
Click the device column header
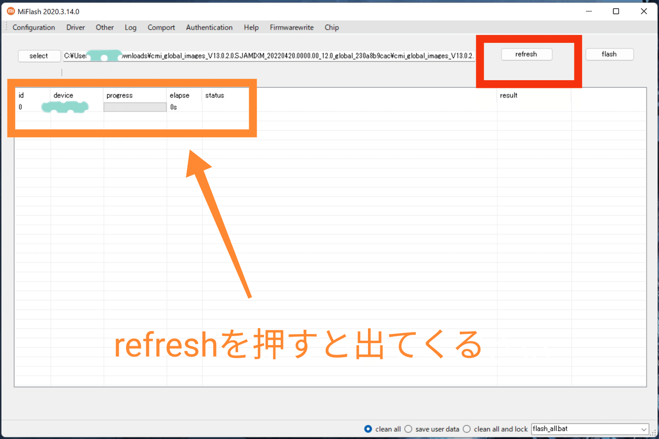coord(77,95)
